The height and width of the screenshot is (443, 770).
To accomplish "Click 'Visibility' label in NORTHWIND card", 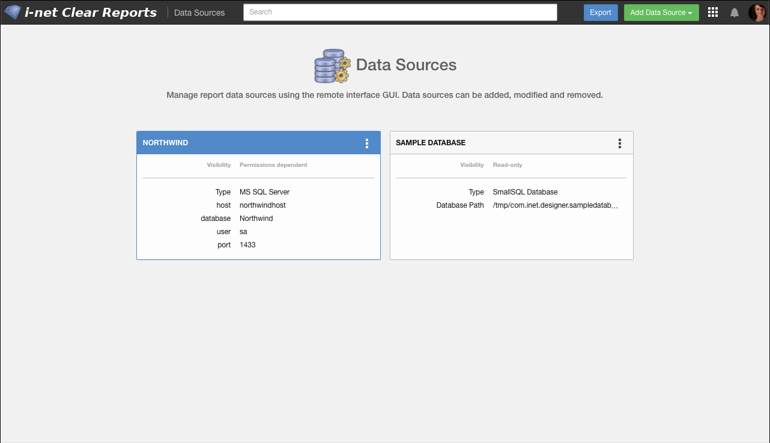I will (x=219, y=165).
